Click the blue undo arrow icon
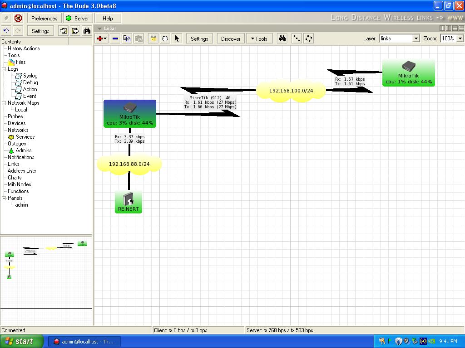 pos(6,31)
